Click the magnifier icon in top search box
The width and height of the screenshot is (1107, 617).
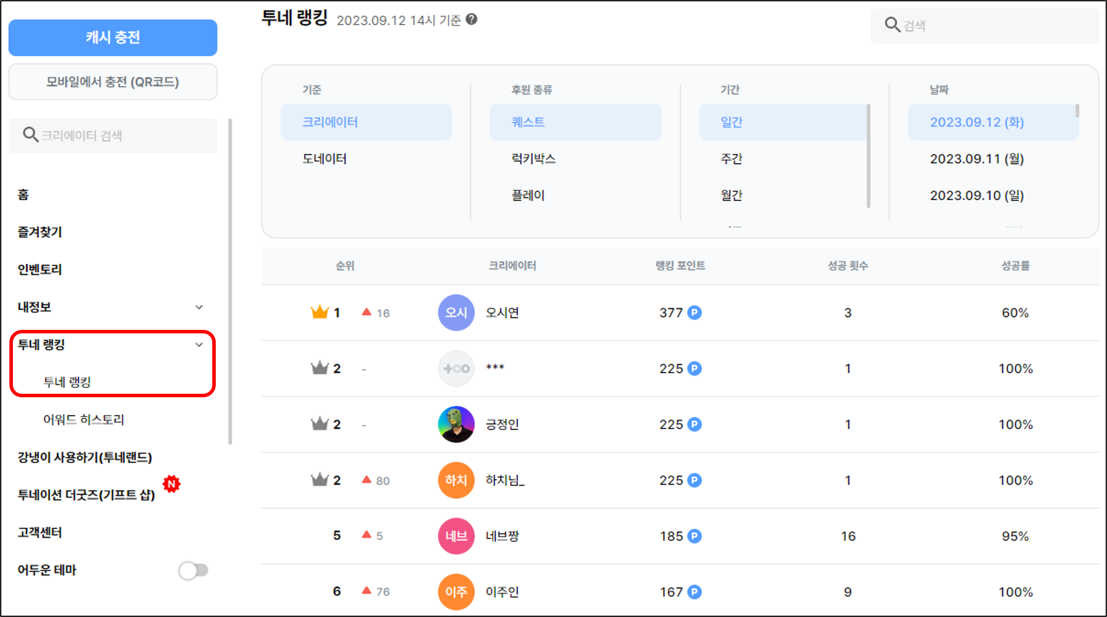coord(892,25)
